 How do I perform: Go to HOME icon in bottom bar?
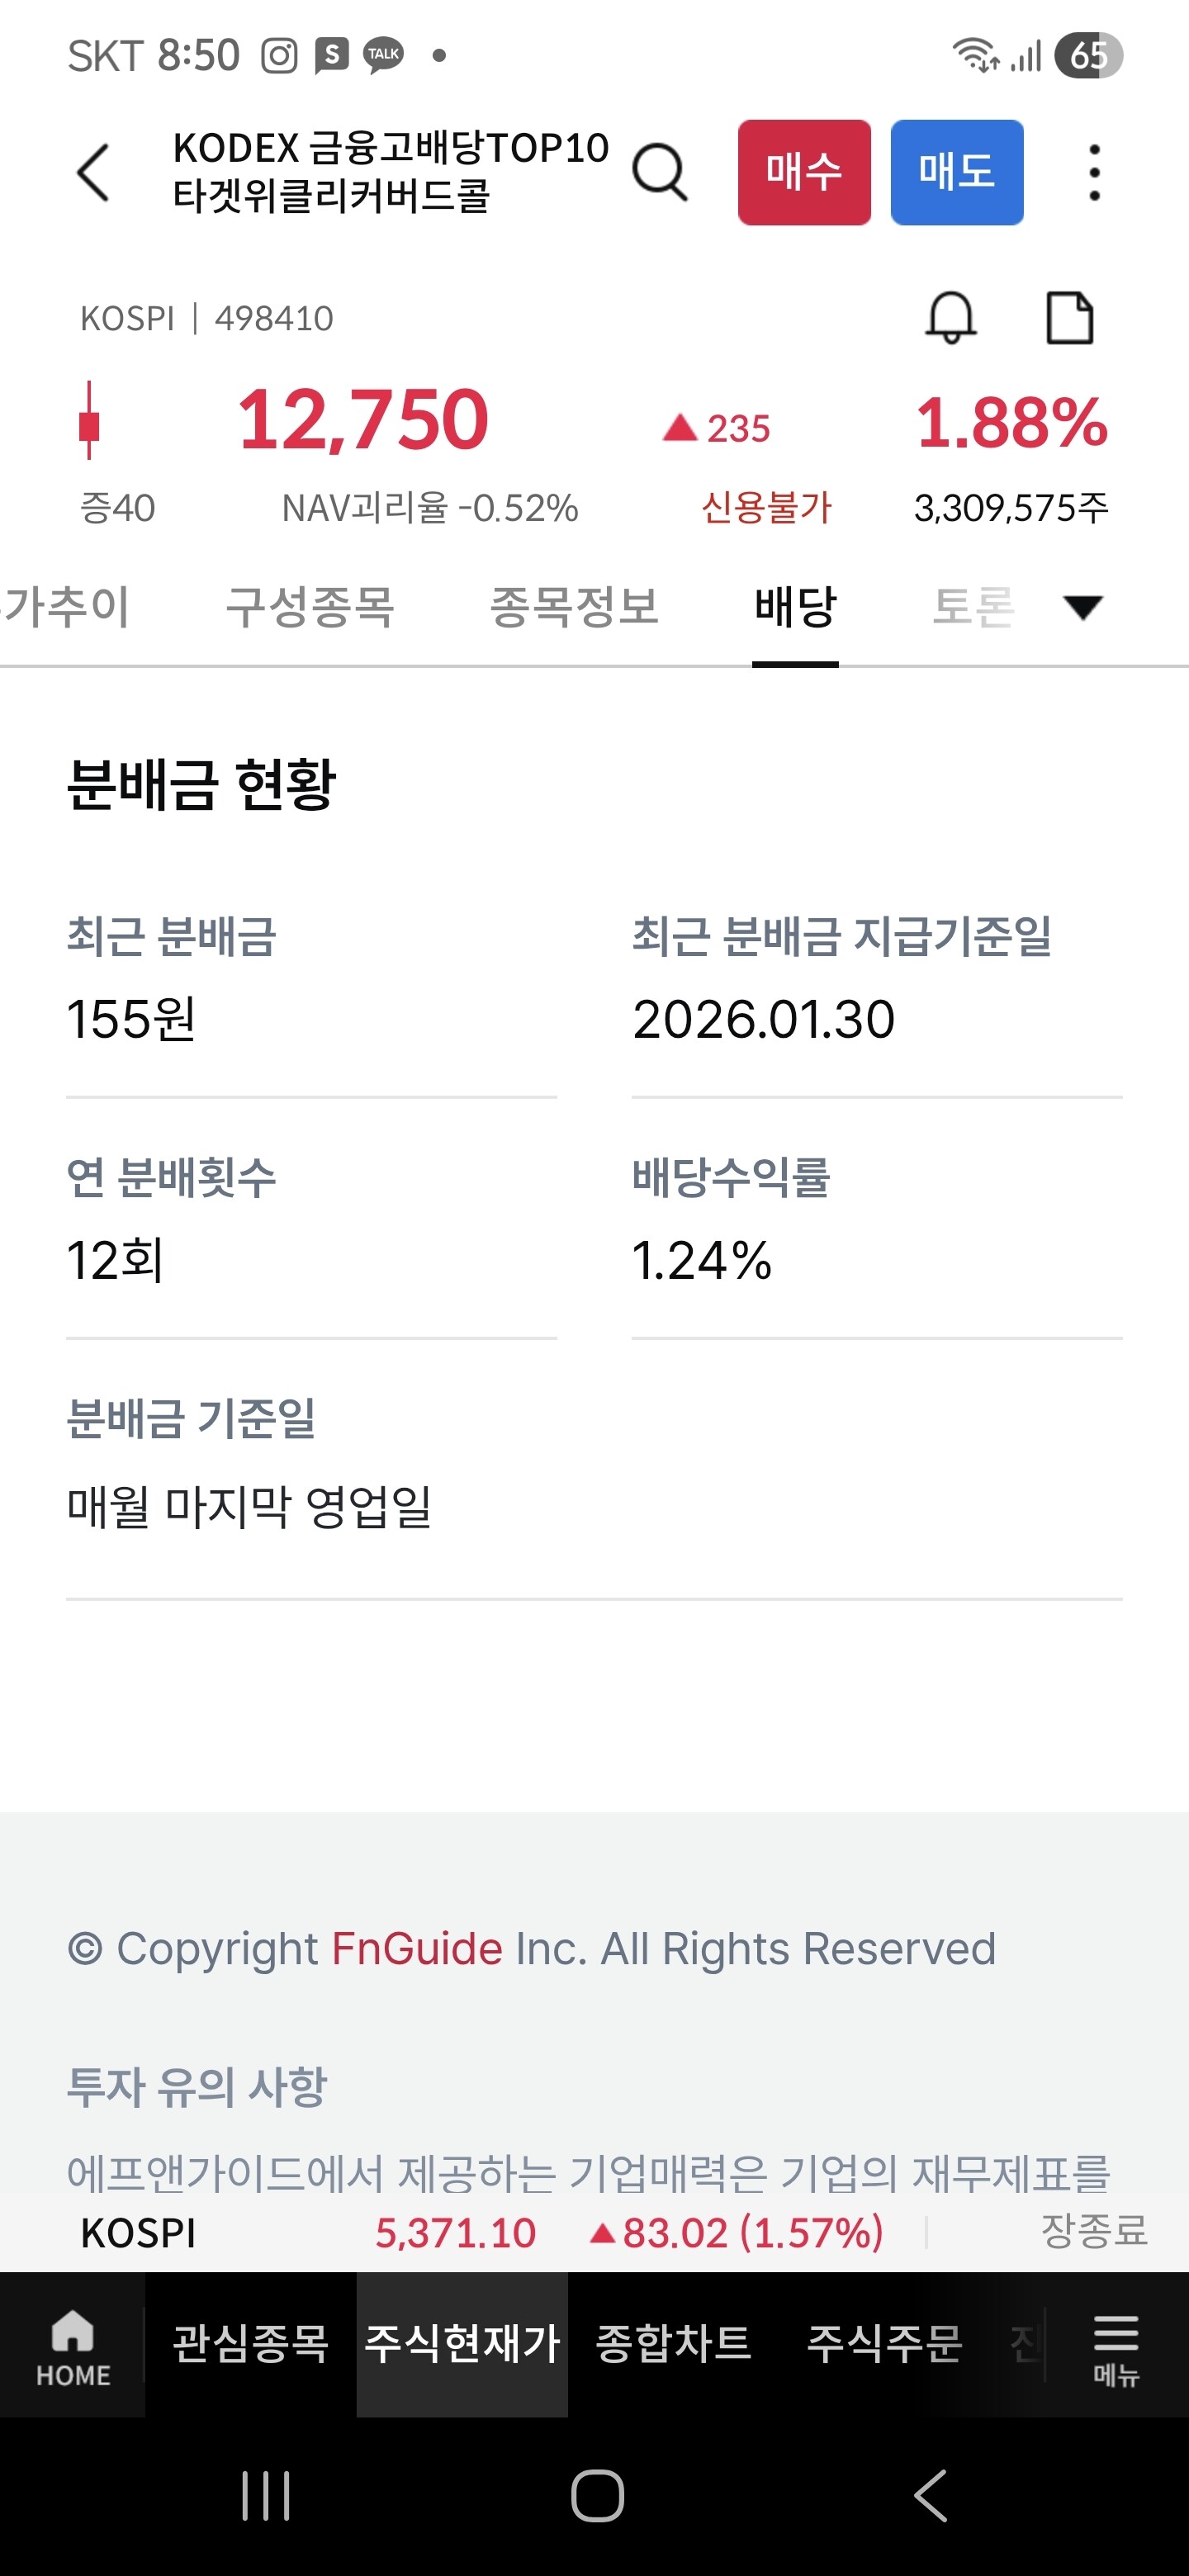73,2344
